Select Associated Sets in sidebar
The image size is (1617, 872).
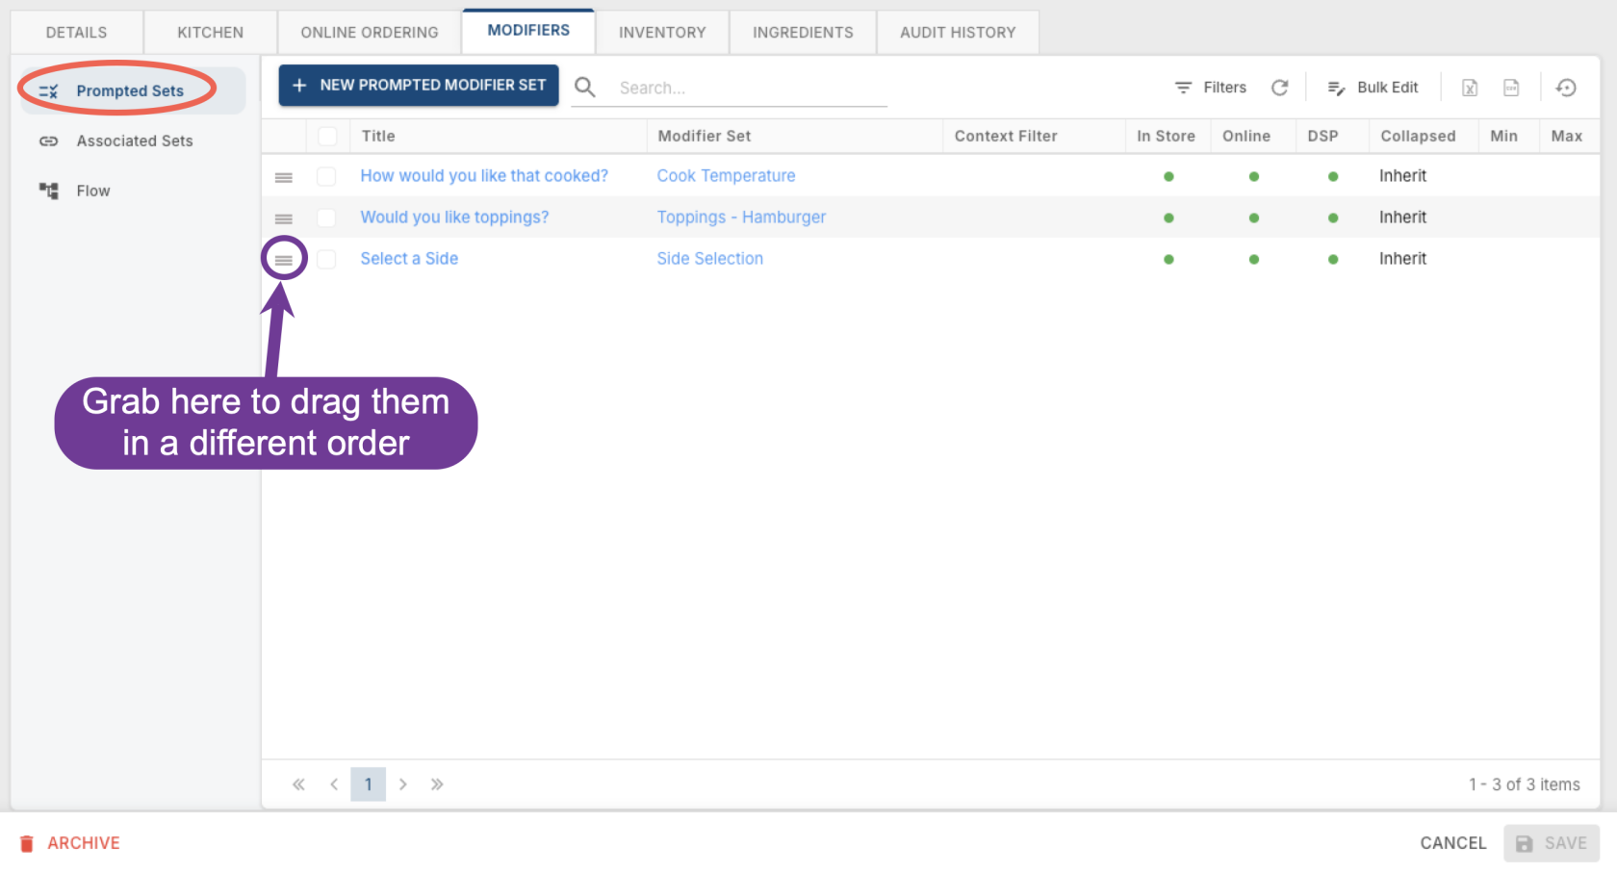coord(133,141)
